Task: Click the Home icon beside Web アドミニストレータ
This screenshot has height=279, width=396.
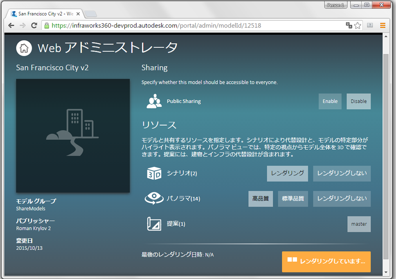Action: (24, 48)
